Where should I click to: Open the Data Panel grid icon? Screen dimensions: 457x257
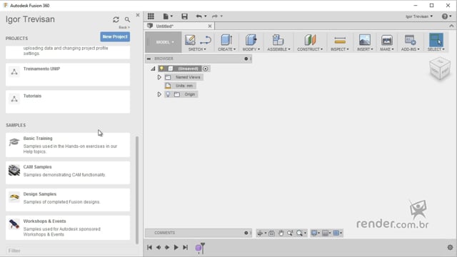pos(151,16)
